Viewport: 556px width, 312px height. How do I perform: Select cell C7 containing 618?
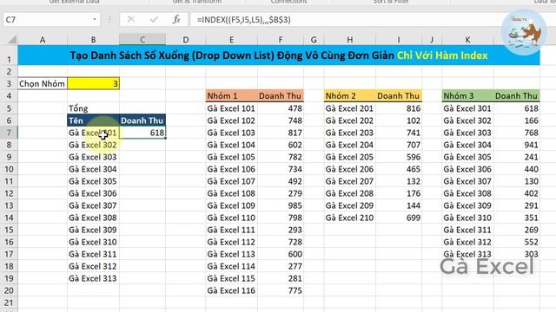pyautogui.click(x=142, y=133)
